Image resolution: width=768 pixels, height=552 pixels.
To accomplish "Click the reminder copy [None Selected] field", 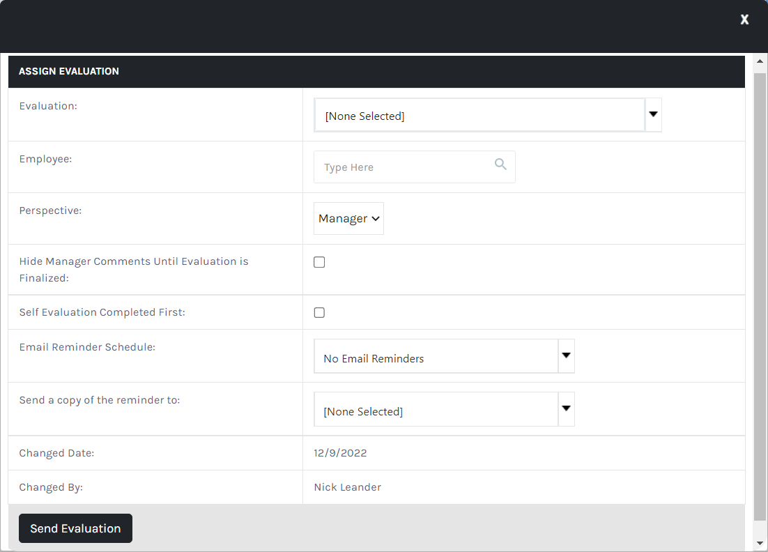I will point(436,409).
